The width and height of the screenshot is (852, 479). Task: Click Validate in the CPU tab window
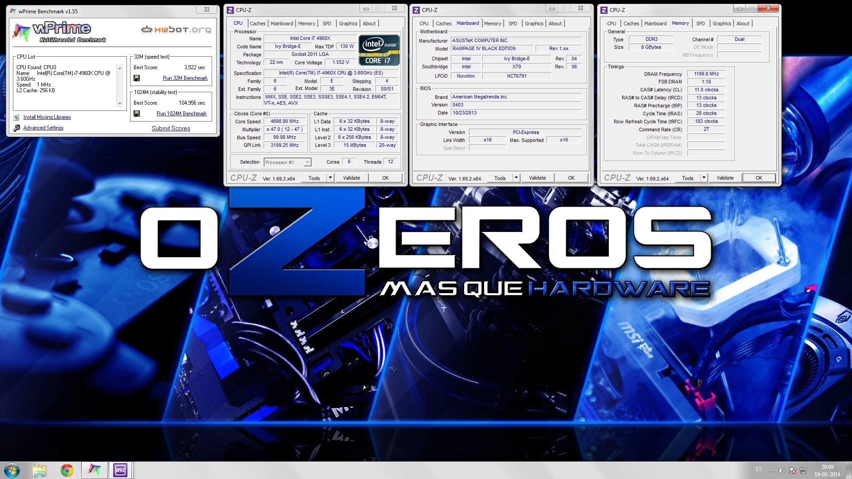click(x=351, y=178)
